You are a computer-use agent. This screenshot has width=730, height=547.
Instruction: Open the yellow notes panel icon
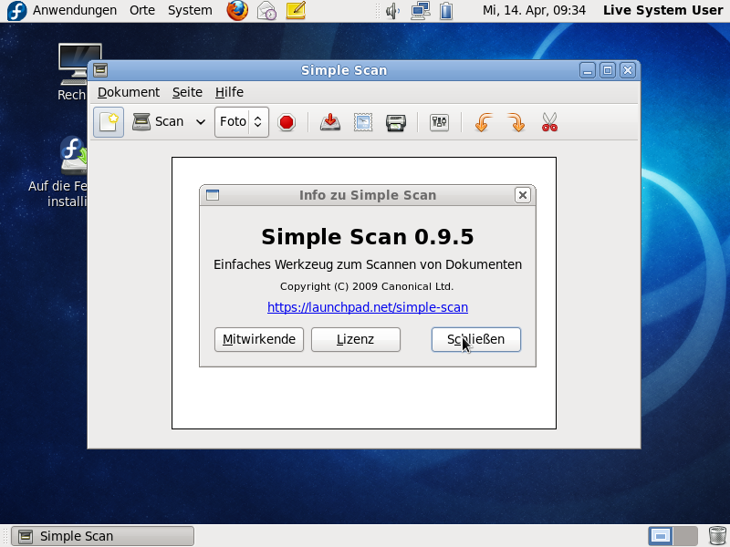tap(296, 10)
